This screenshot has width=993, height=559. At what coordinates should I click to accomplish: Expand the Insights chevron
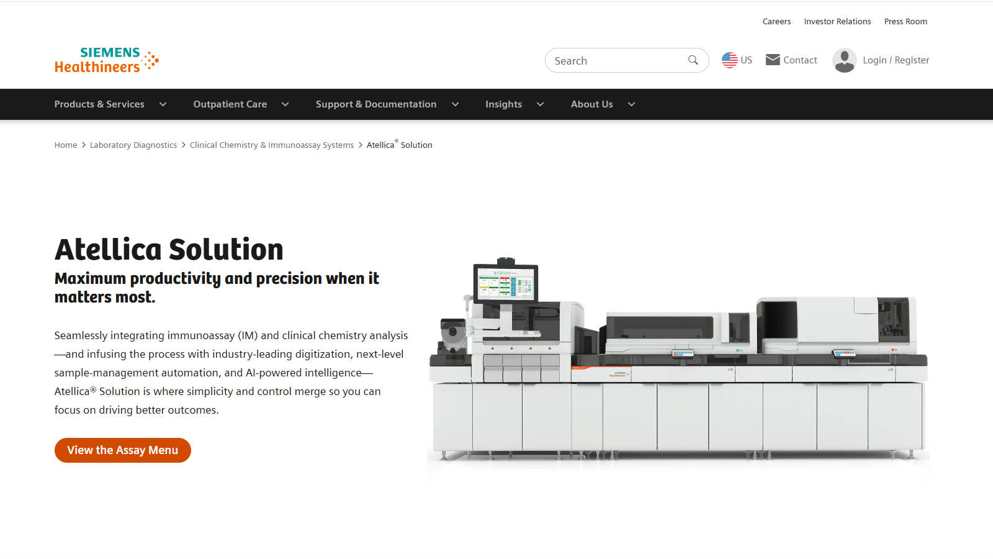point(541,104)
